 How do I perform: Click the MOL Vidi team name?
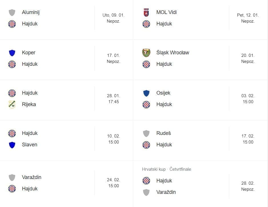coord(167,12)
